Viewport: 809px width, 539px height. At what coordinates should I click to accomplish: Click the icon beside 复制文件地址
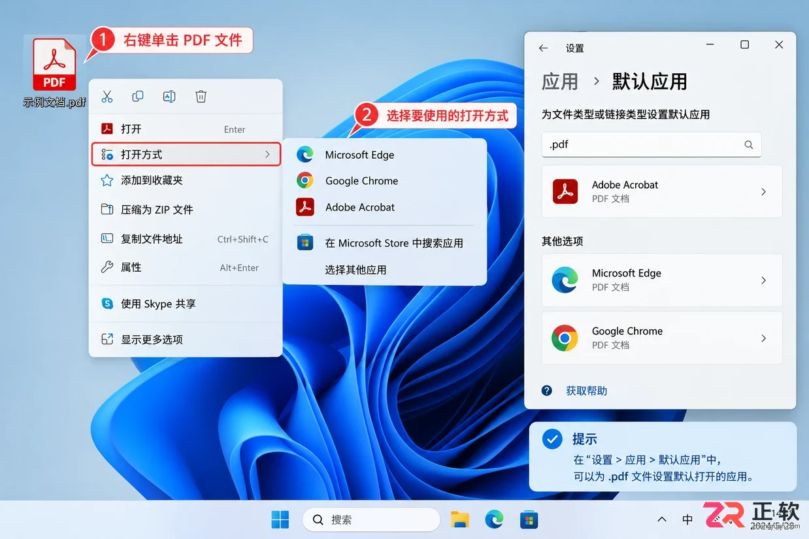pos(107,239)
